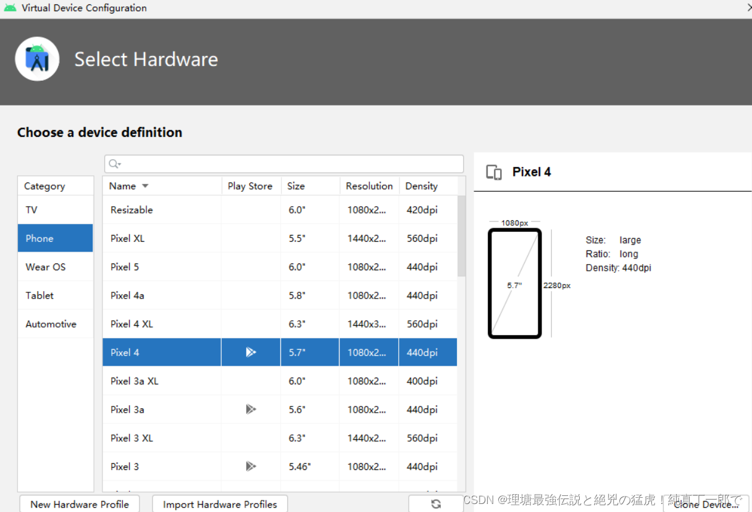
Task: Click inside the device search field
Action: tap(284, 163)
